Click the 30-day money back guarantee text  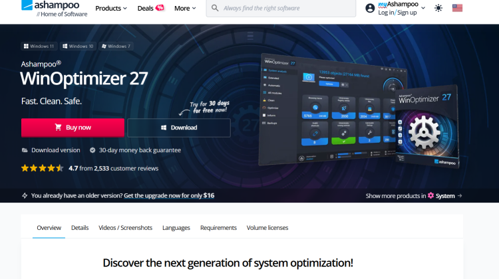coord(140,150)
